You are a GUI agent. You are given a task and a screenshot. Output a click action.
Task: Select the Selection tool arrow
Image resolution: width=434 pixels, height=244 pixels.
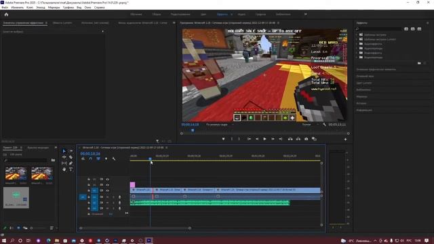click(x=64, y=150)
